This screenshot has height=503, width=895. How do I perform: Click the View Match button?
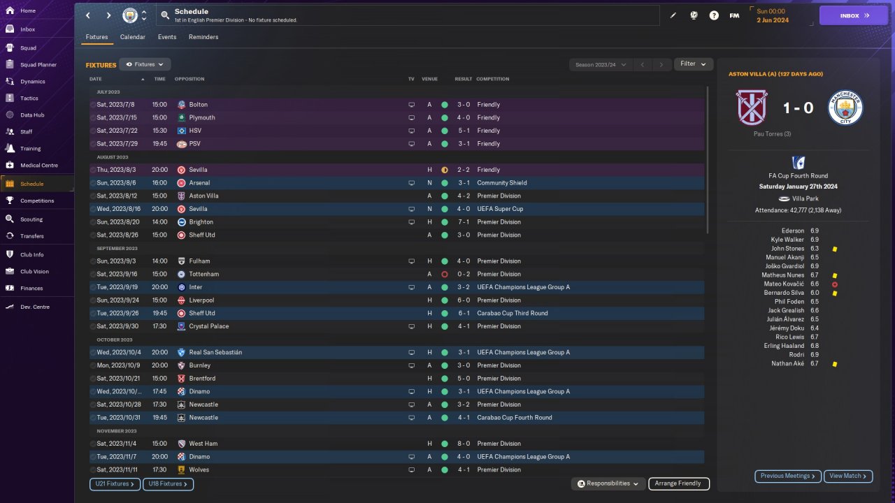847,476
